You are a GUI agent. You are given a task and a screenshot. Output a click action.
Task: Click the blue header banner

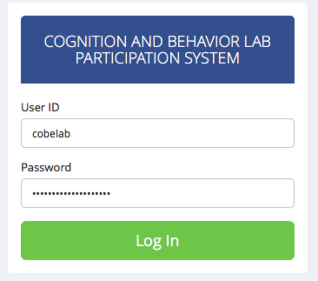point(158,49)
